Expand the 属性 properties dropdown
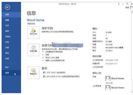Image resolution: width=133 pixels, height=95 pixels. point(95,28)
